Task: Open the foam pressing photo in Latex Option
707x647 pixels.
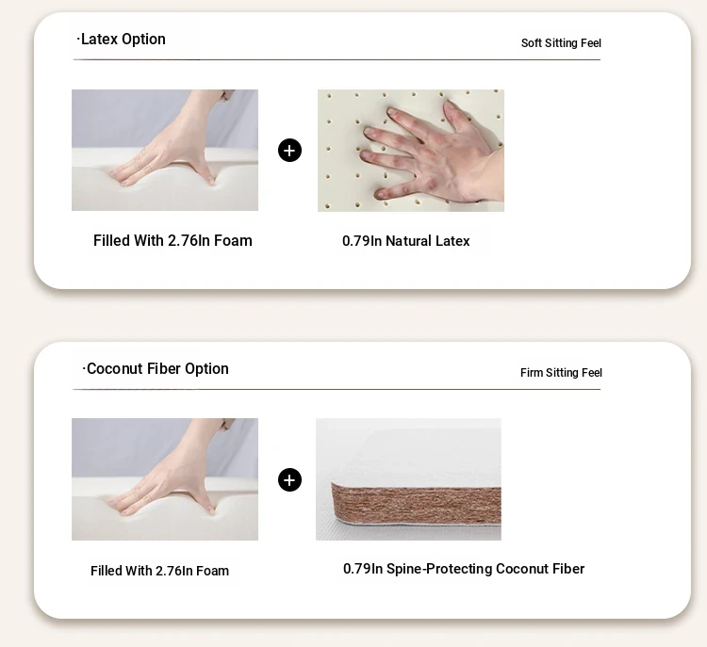Action: click(x=165, y=150)
